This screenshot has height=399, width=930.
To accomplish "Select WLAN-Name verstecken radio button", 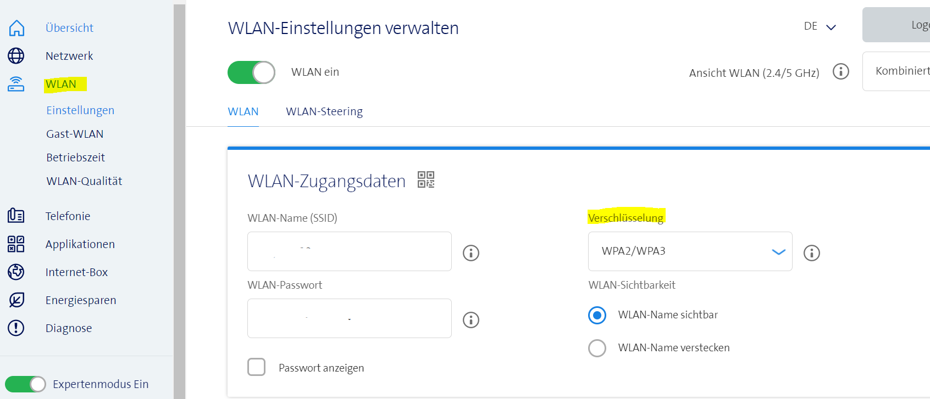I will point(597,348).
